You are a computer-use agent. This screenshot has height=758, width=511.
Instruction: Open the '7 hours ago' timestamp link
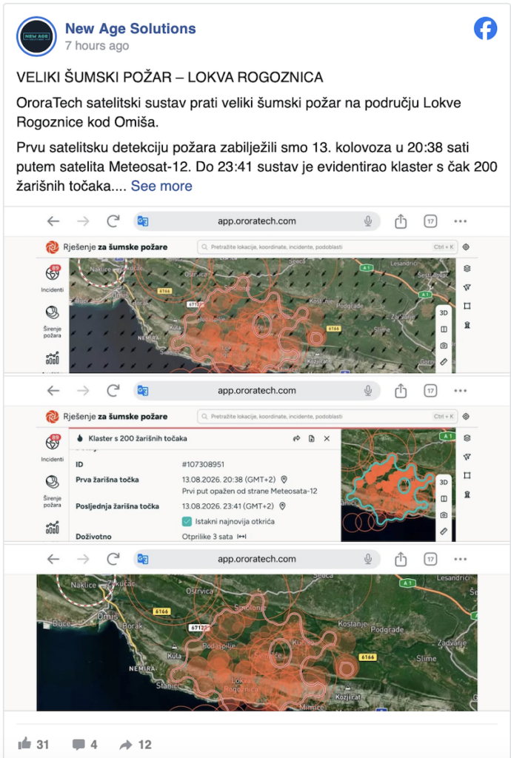tap(97, 46)
